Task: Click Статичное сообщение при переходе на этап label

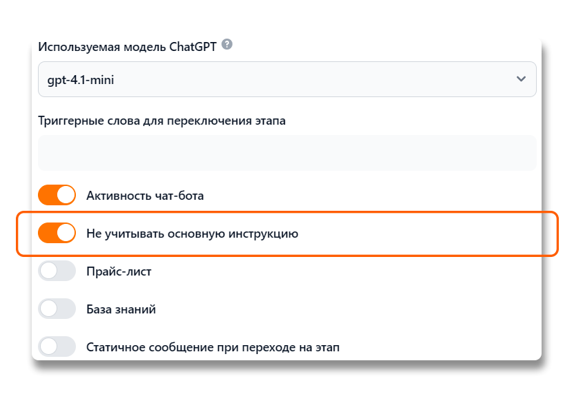Action: click(x=212, y=347)
